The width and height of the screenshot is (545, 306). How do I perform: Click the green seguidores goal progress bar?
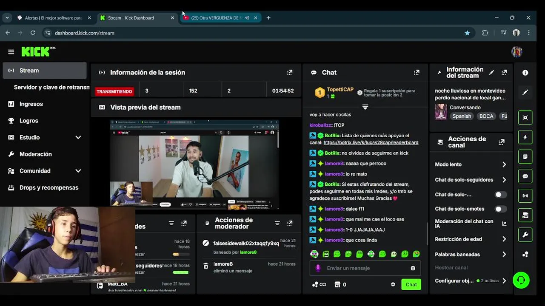[181, 272]
